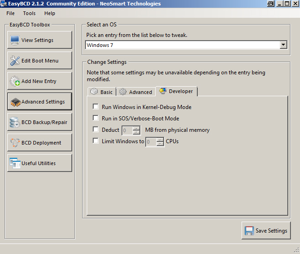Select Advanced Settings in the toolbox
The height and width of the screenshot is (254, 300).
[40, 102]
